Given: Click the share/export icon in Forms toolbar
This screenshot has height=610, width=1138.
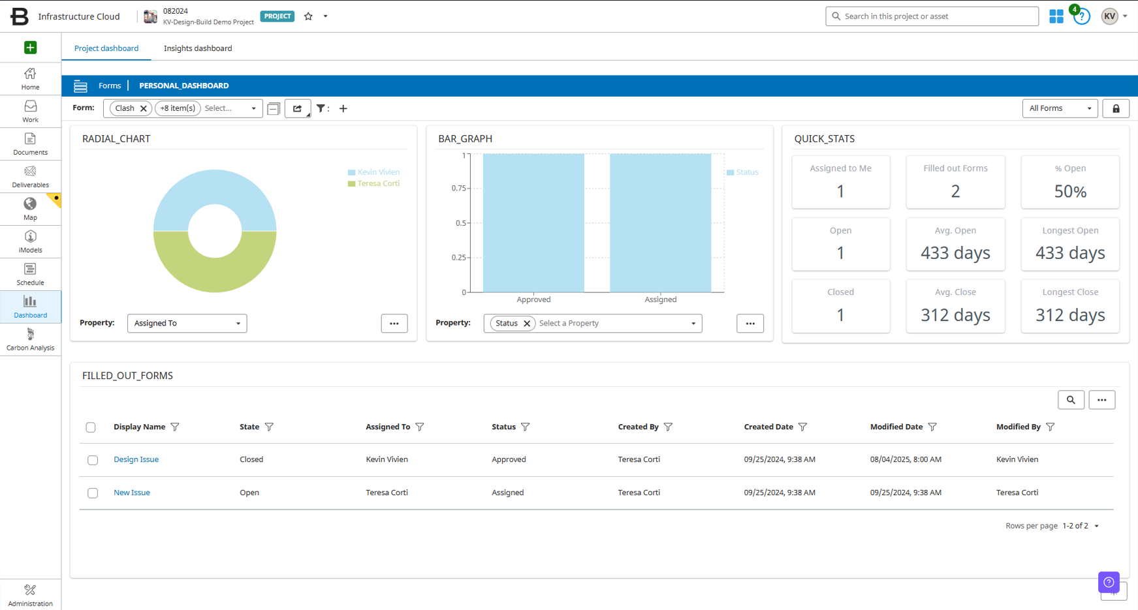Looking at the screenshot, I should point(298,108).
